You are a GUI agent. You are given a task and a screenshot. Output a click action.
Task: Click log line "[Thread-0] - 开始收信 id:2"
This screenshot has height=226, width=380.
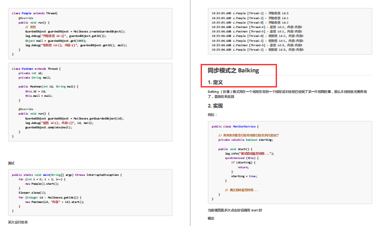pyautogui.click(x=250, y=23)
